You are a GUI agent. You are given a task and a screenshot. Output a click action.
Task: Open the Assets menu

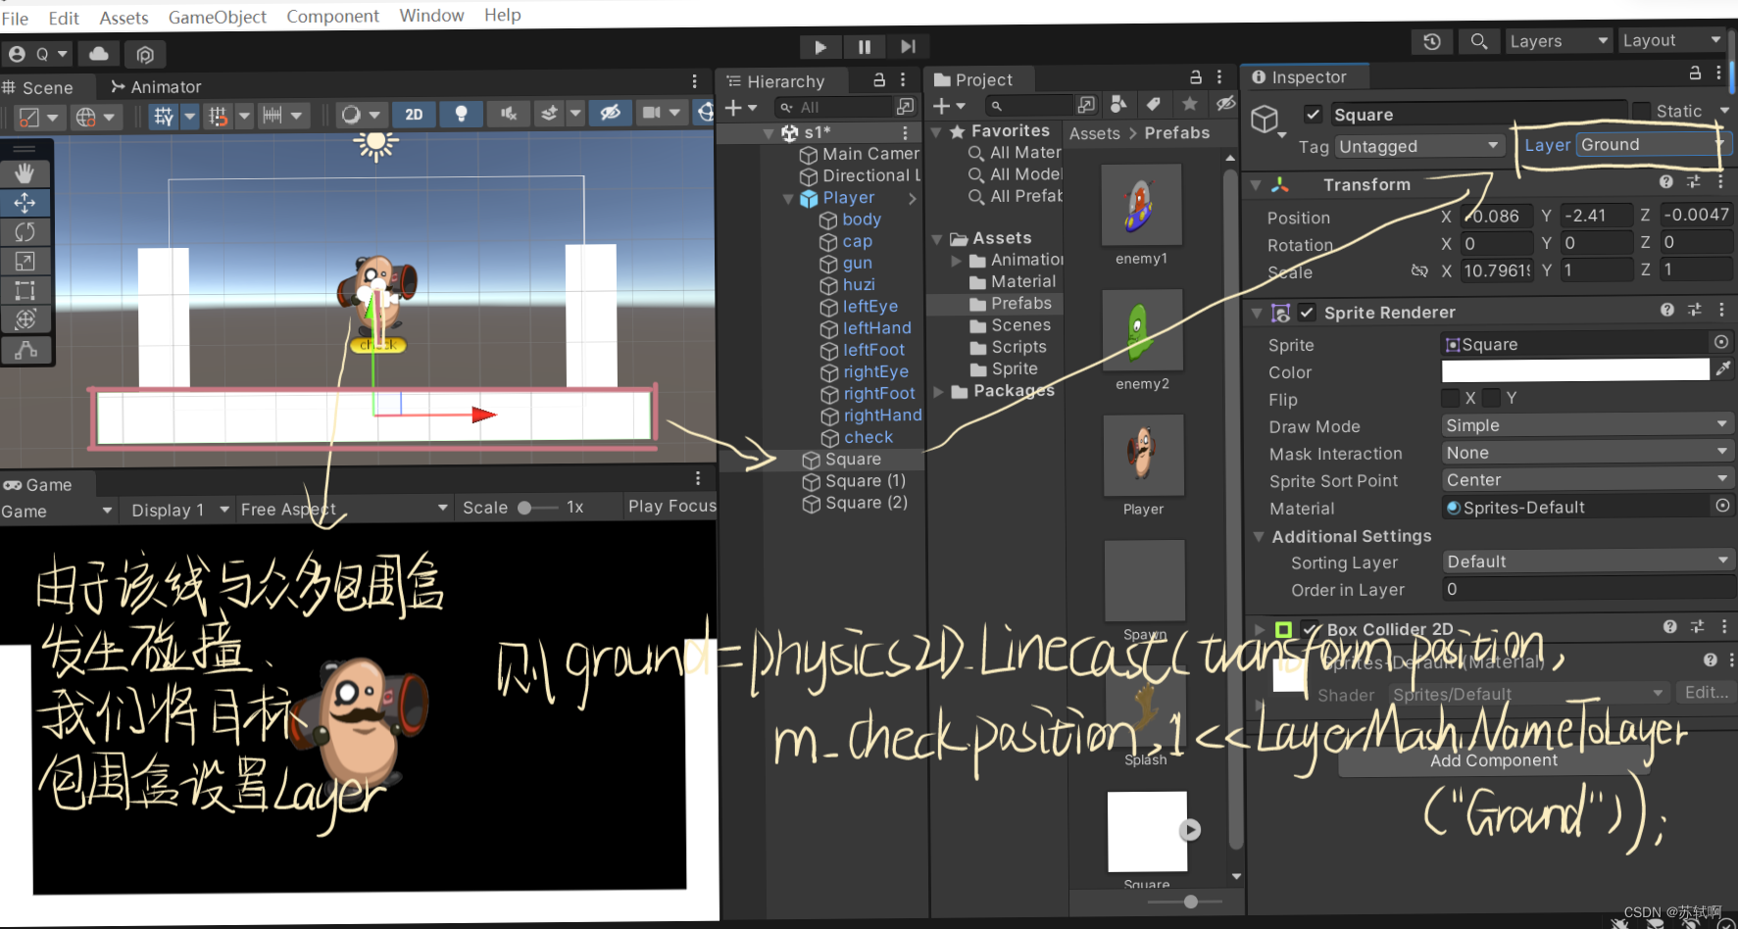click(x=124, y=18)
